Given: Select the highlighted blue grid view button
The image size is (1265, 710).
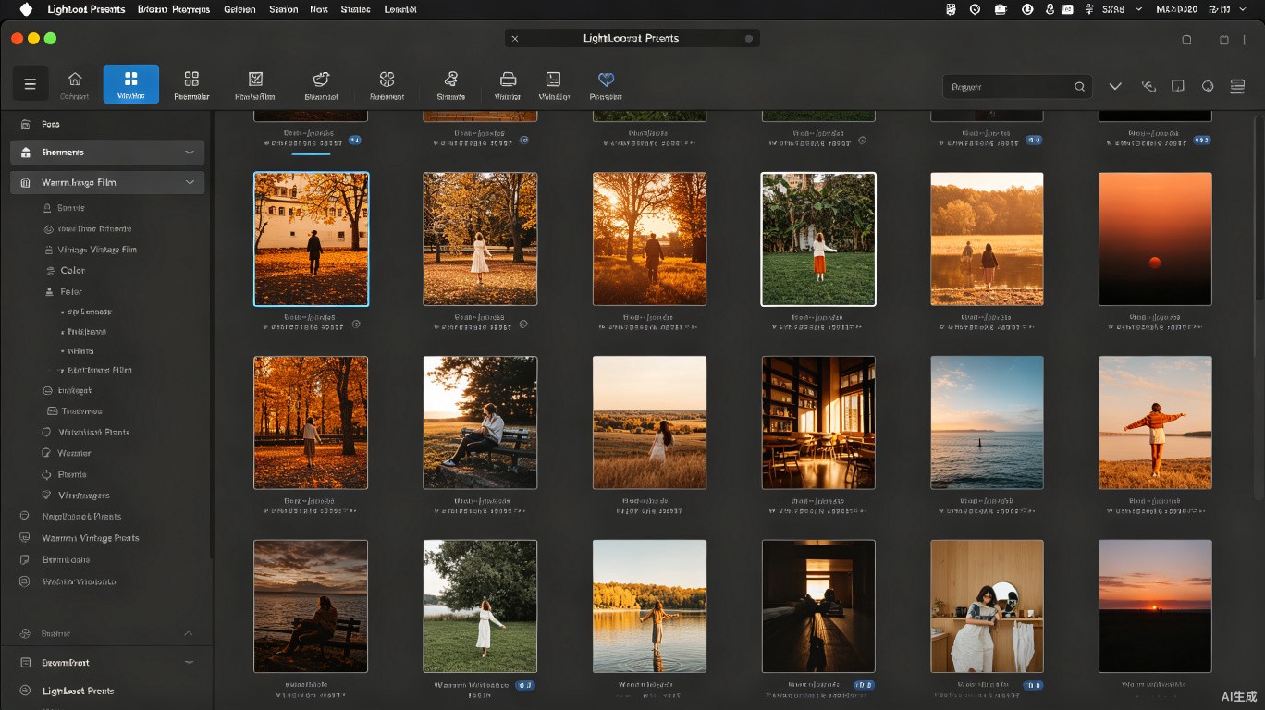Looking at the screenshot, I should pos(131,84).
